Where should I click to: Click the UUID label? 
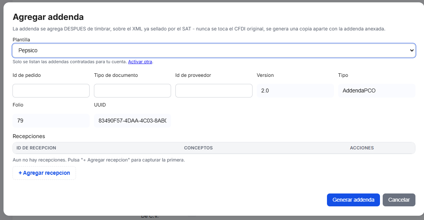pyautogui.click(x=100, y=105)
